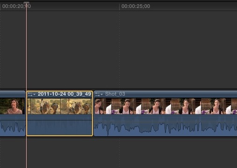237x168 pixels.
Task: Click empty timeline area above the clips
Action: pos(118,50)
